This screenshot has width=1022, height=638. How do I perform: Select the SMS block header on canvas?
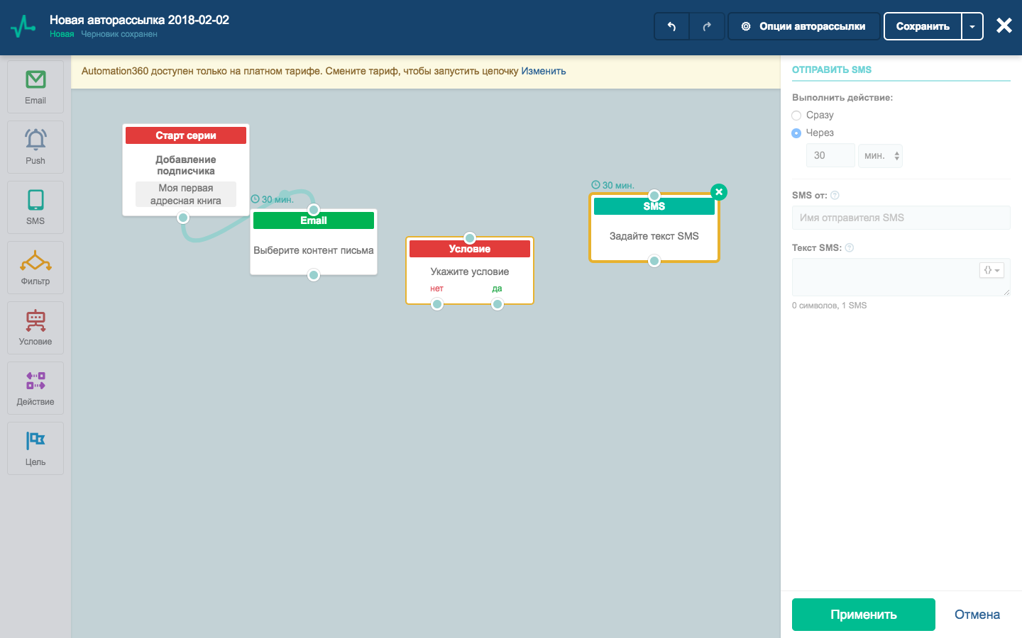[x=654, y=206]
